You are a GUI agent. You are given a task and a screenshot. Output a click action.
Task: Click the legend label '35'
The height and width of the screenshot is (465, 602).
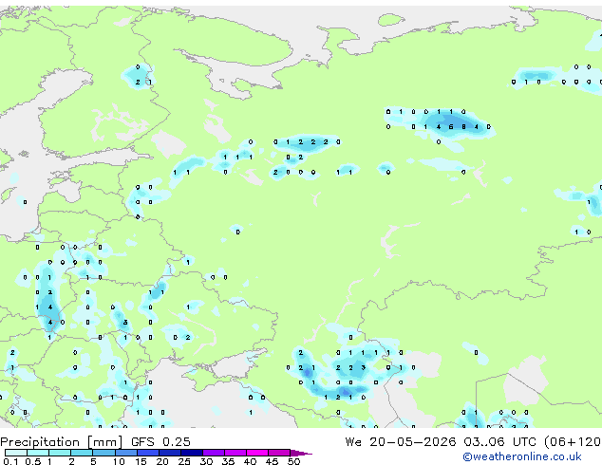(228, 461)
